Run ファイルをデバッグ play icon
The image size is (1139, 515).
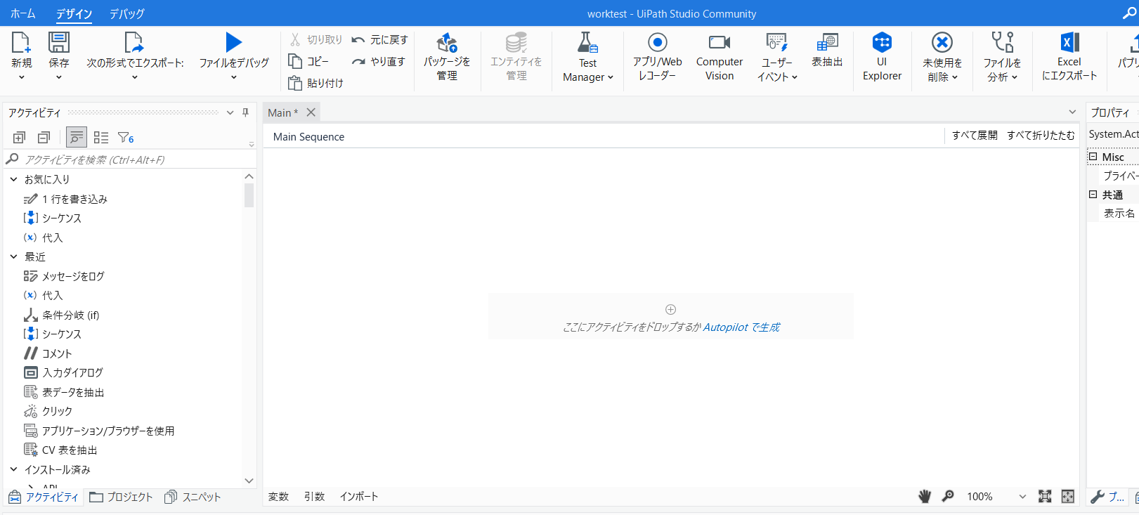click(x=234, y=42)
